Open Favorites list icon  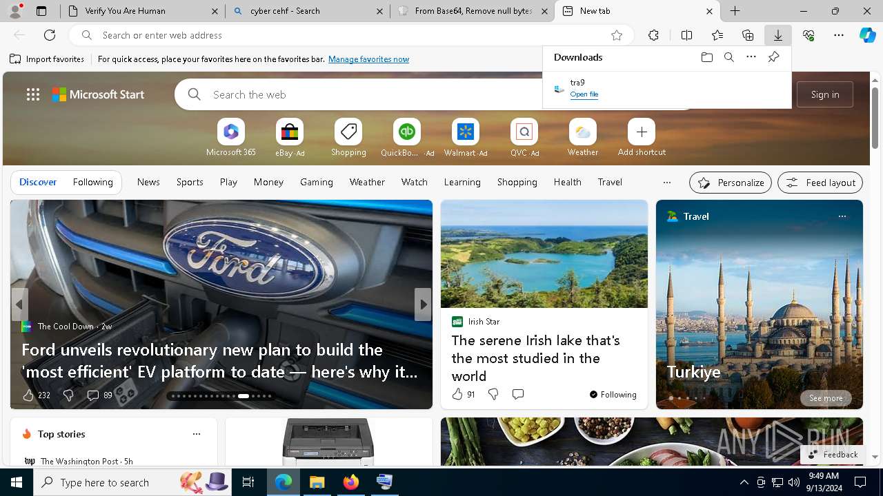(x=717, y=35)
